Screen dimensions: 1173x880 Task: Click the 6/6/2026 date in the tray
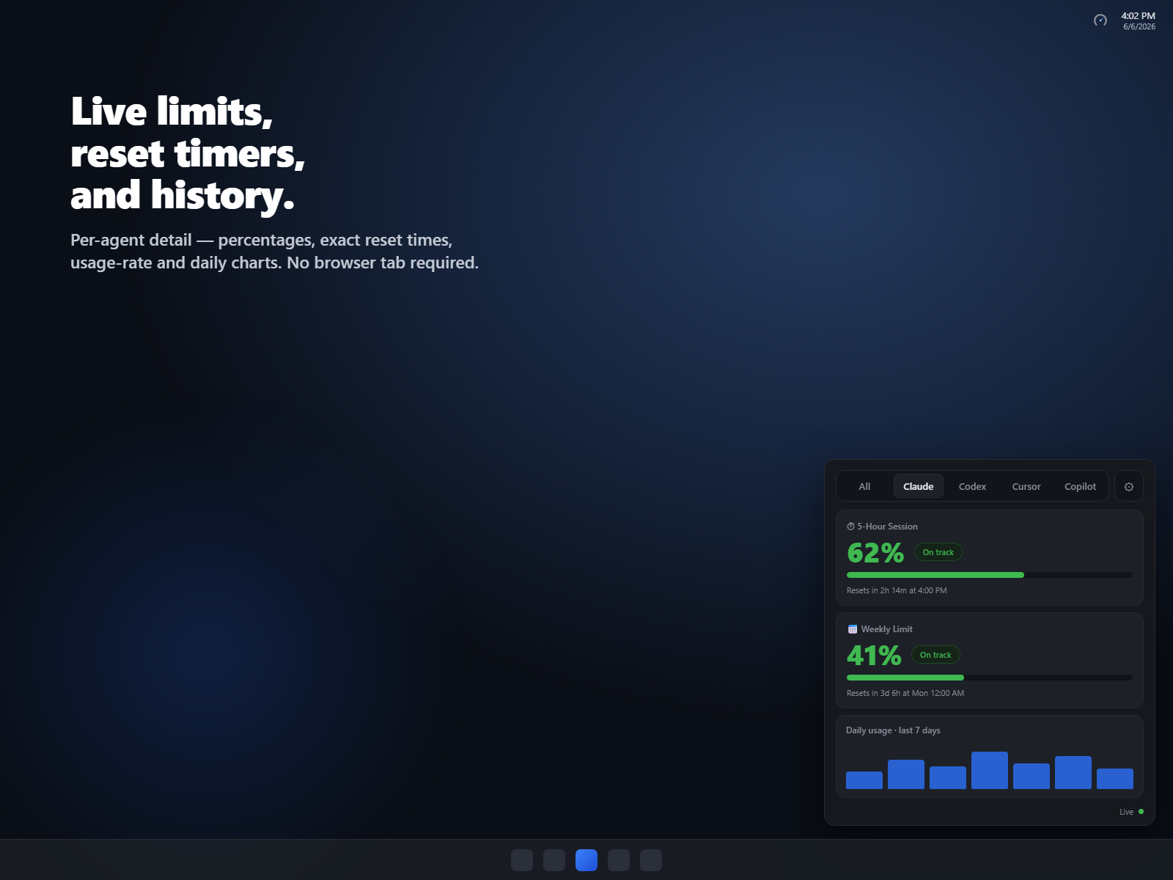(1139, 26)
